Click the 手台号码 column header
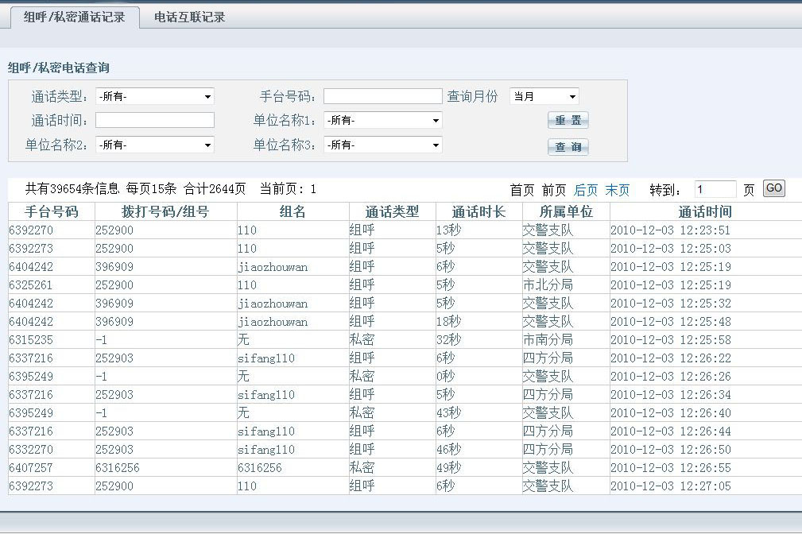The image size is (802, 534). pyautogui.click(x=52, y=211)
